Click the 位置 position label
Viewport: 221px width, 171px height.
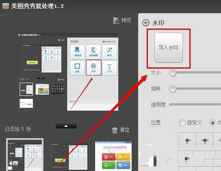[156, 123]
